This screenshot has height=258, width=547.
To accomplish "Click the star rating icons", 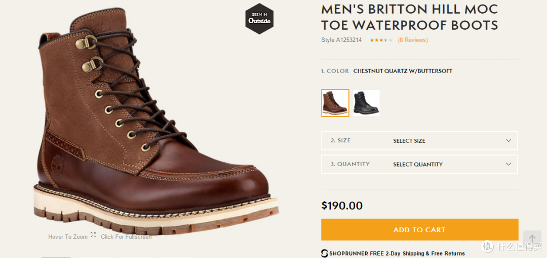I will point(381,40).
